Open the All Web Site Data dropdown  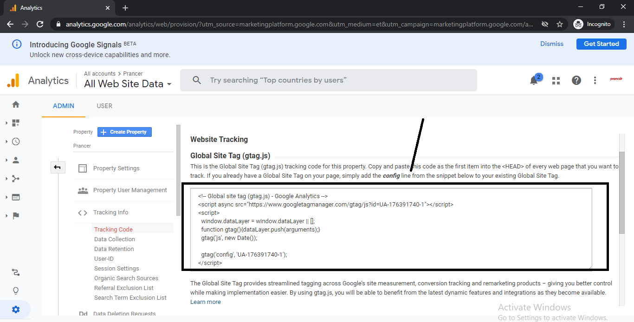click(128, 84)
